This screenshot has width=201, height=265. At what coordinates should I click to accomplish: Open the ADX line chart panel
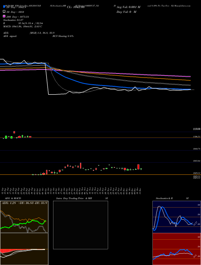(x=24, y=217)
